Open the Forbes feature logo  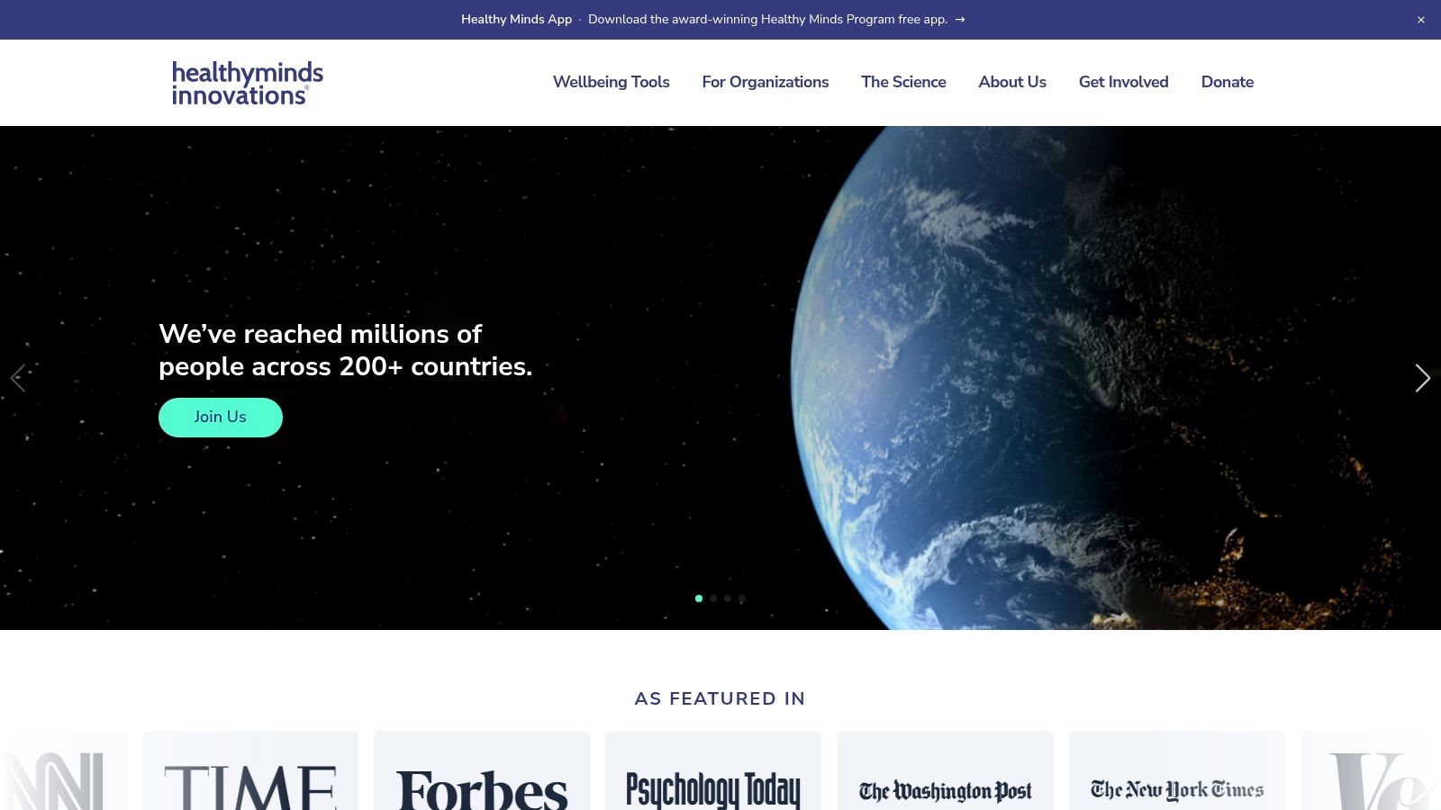point(482,771)
